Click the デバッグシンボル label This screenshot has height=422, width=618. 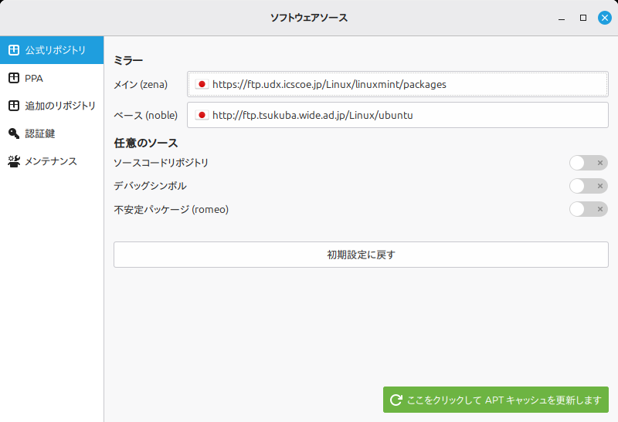(150, 186)
